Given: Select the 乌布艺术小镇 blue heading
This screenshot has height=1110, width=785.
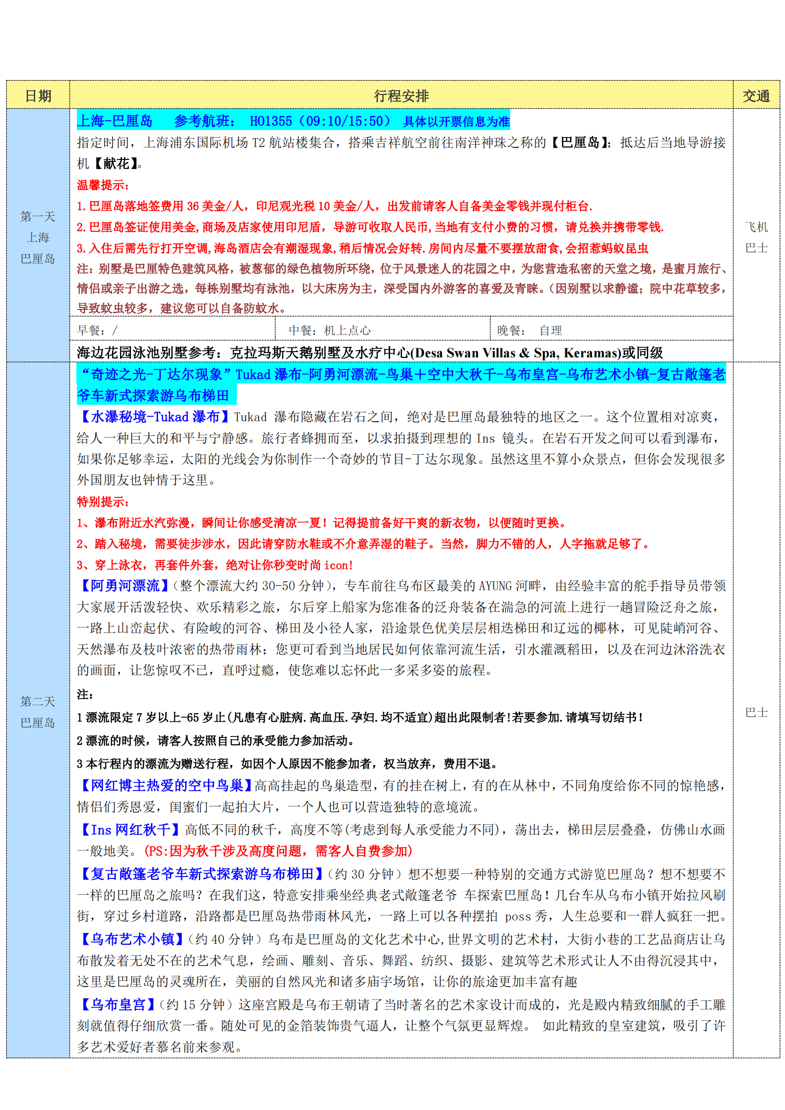Looking at the screenshot, I should 132,939.
